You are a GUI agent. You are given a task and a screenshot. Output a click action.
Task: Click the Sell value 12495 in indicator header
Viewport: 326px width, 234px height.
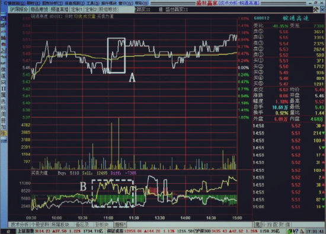pyautogui.click(x=102, y=173)
